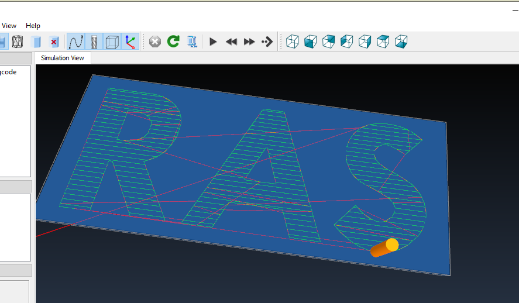Fast-forward the simulation

click(250, 42)
